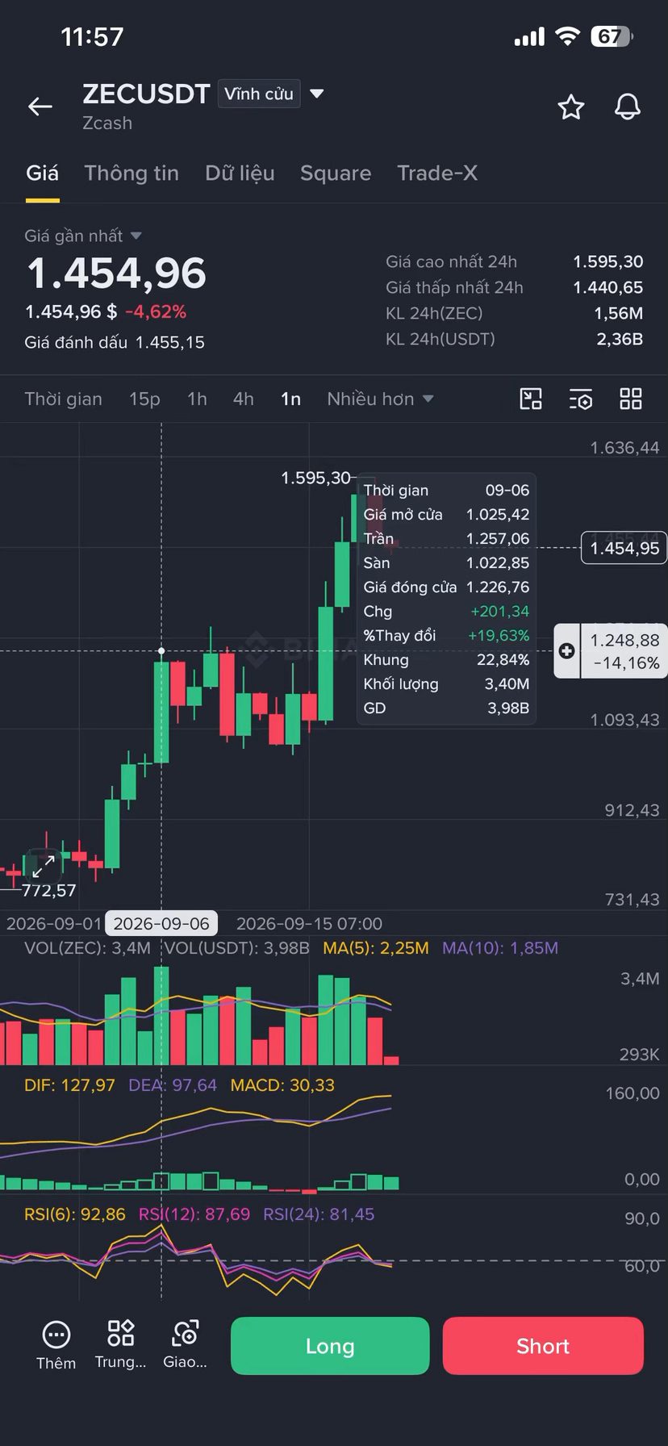Open price alert bell icon
Viewport: 668px width, 1446px height.
[628, 107]
